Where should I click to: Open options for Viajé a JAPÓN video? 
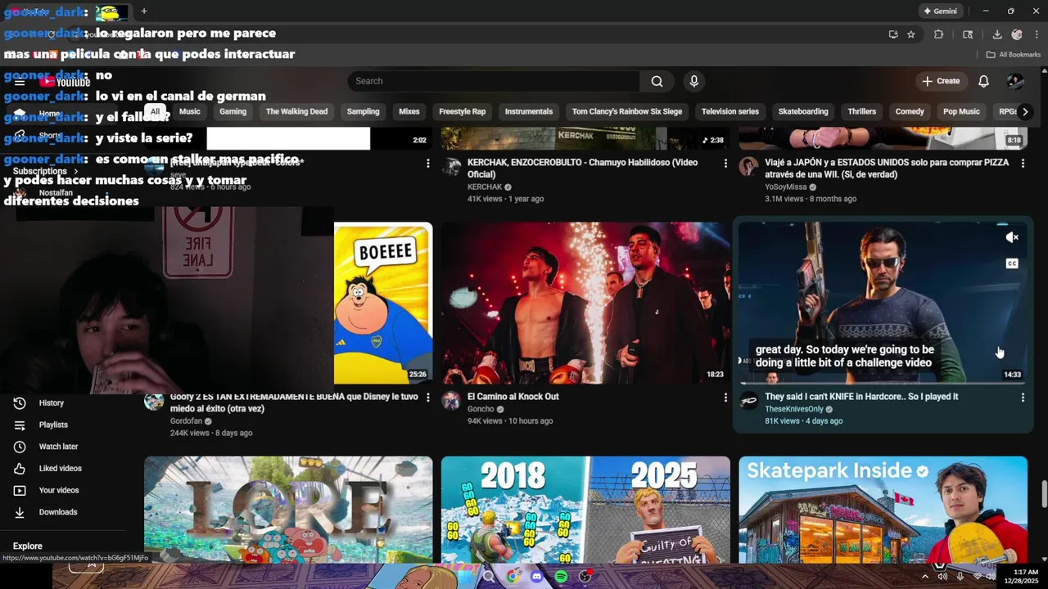pyautogui.click(x=1023, y=164)
